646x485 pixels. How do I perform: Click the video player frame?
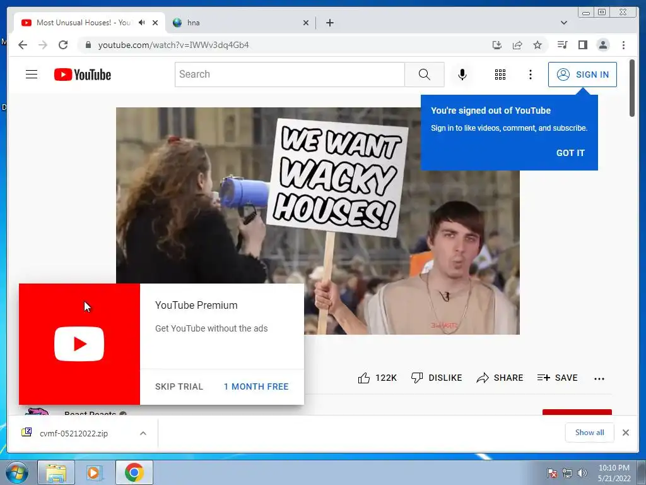click(x=318, y=221)
